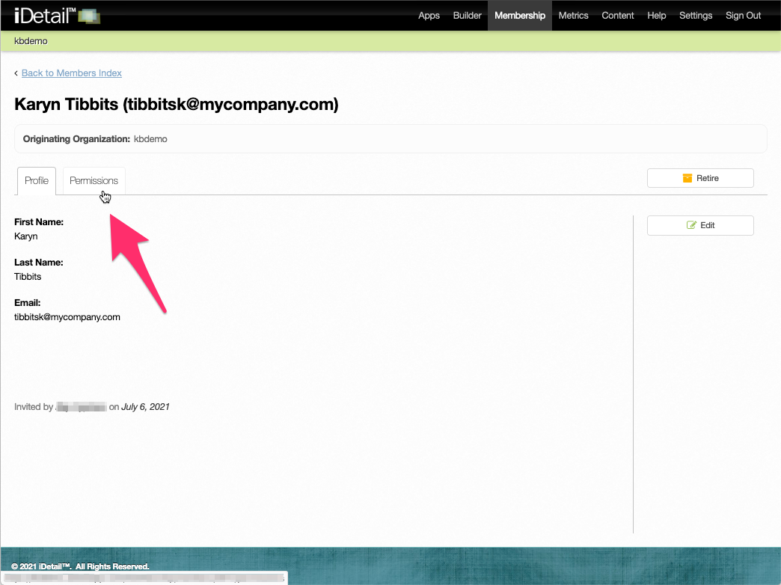The image size is (781, 585).
Task: Click the email value tibbitsk@mycompany.com under Email
Action: click(x=67, y=317)
